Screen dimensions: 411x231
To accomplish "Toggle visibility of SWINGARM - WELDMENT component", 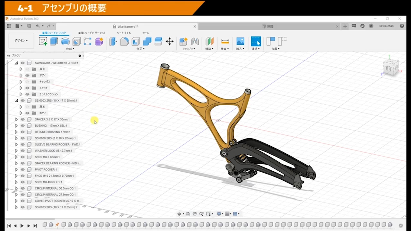I will point(22,63).
